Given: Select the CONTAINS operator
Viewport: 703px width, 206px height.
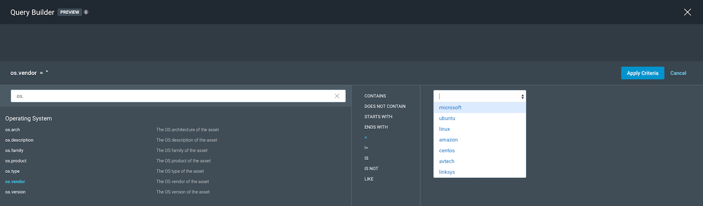Looking at the screenshot, I should point(375,96).
